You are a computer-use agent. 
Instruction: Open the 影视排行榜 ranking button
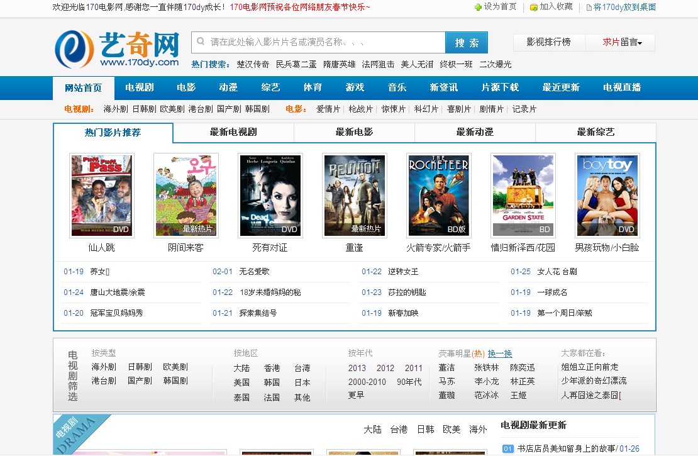click(x=548, y=42)
